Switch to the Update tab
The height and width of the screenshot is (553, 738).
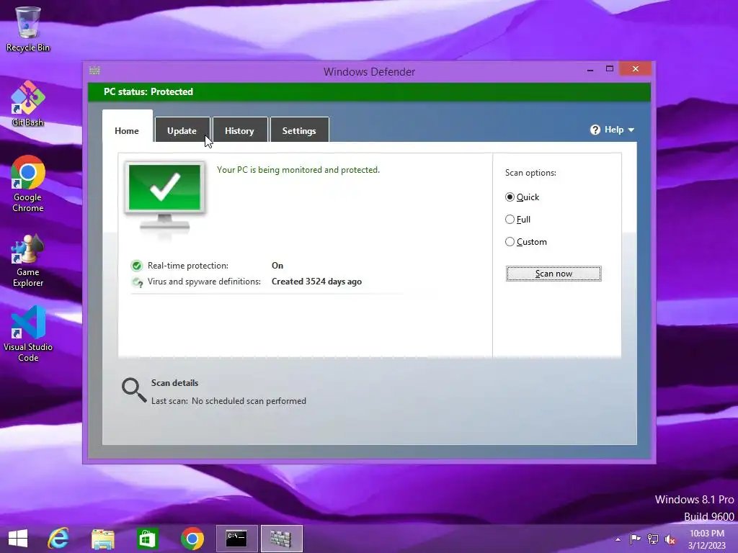(182, 131)
